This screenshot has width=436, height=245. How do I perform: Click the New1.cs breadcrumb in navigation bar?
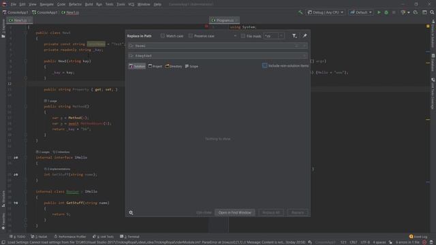coord(70,12)
